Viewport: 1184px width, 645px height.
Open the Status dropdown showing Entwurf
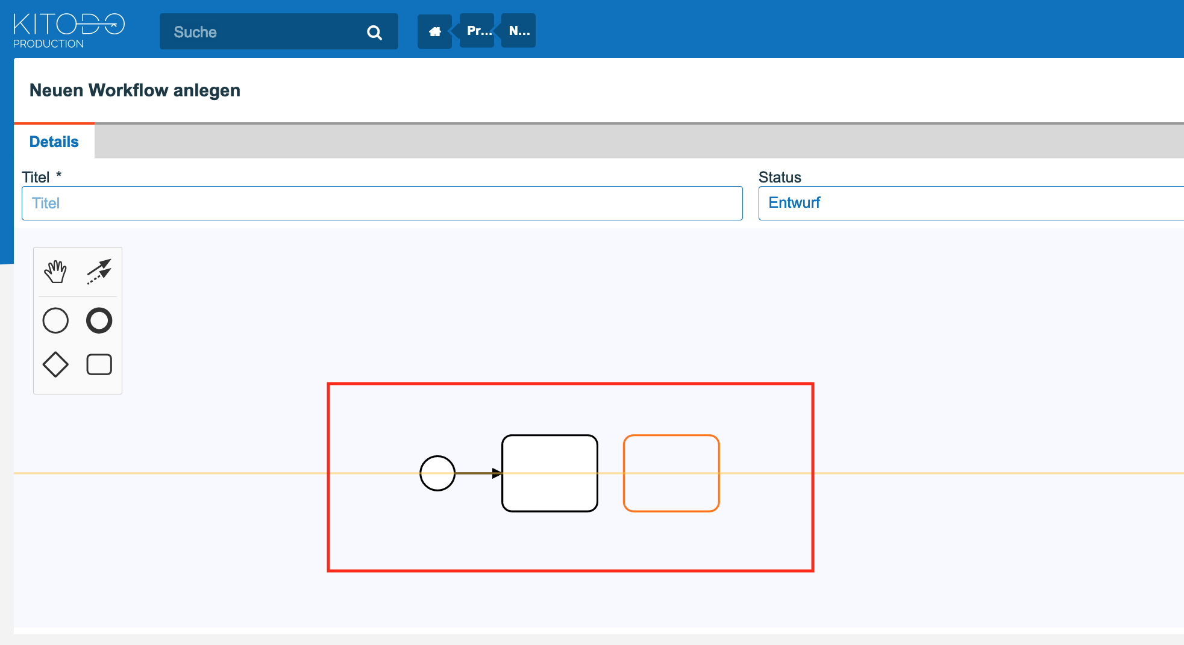click(x=971, y=203)
